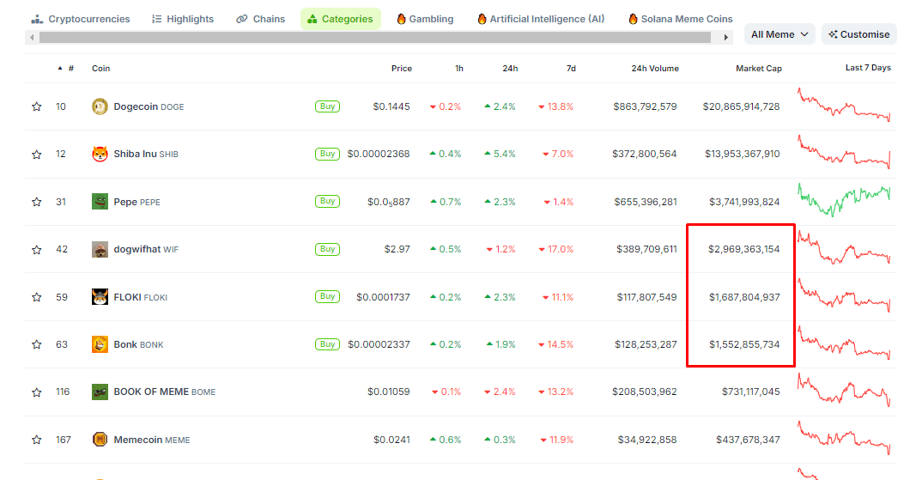
Task: Buy Dogecoin via Buy button
Action: coord(328,106)
